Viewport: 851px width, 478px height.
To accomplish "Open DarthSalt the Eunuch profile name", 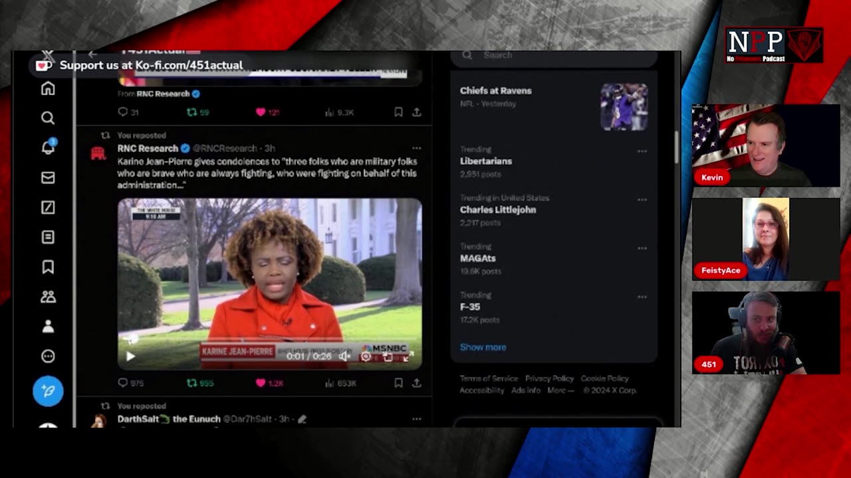I will (169, 419).
